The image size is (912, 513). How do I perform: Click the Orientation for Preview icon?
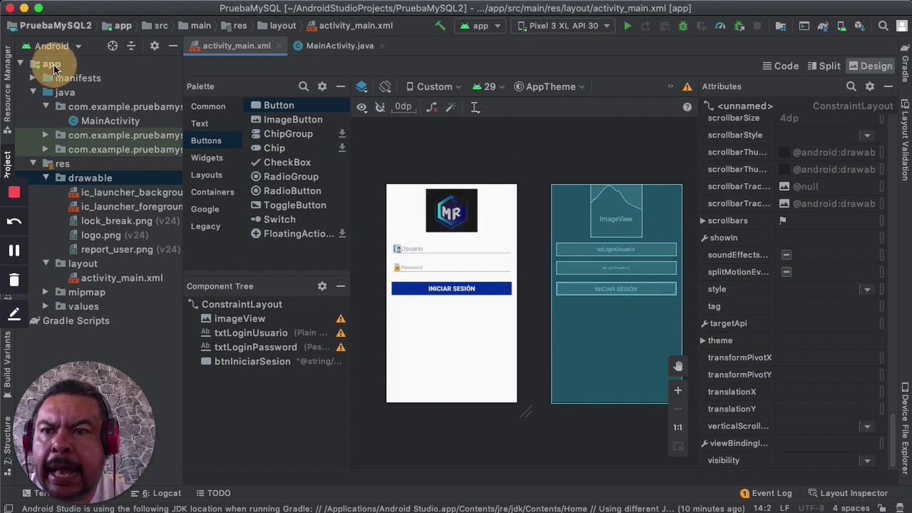tap(385, 86)
